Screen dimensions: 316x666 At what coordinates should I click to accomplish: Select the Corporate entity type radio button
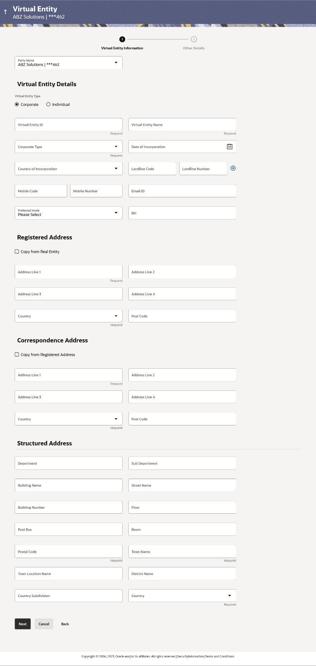click(x=17, y=104)
